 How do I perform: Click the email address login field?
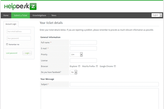(19, 31)
